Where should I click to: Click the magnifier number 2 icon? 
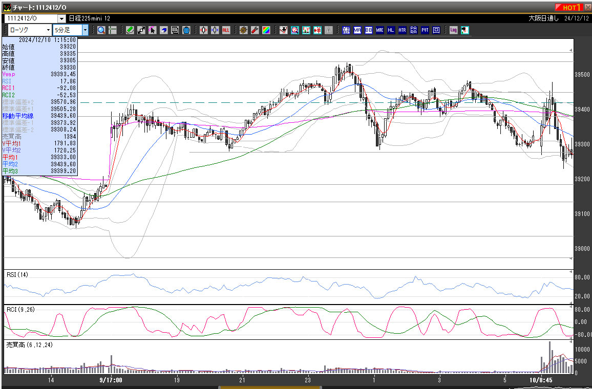[x=295, y=30]
